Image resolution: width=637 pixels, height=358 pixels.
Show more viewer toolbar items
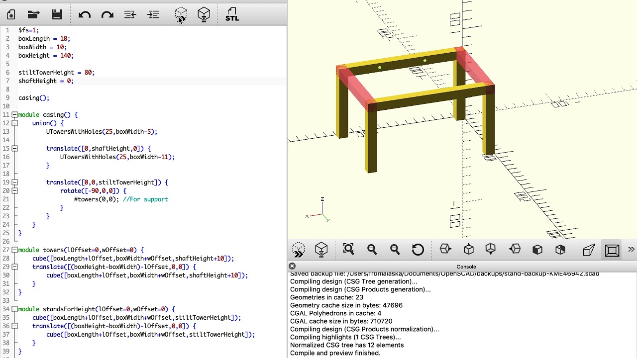(x=631, y=249)
